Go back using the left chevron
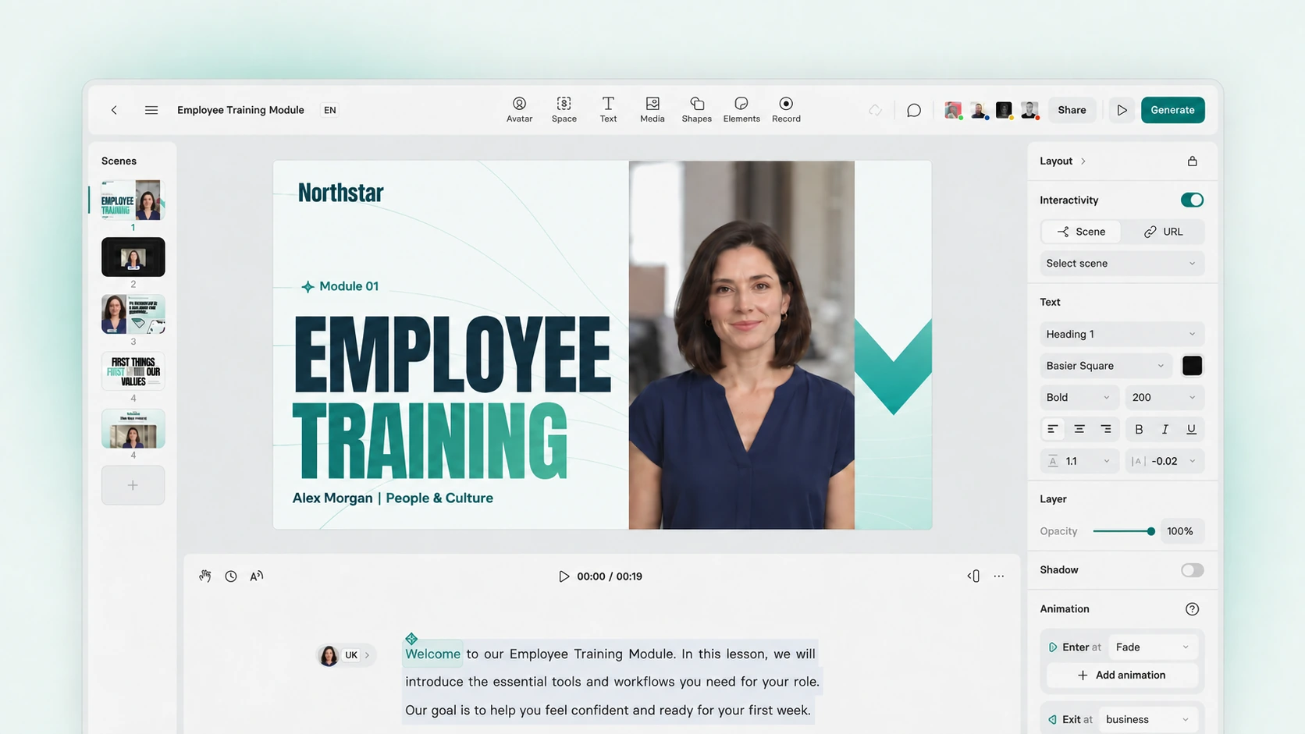The image size is (1305, 734). click(114, 110)
